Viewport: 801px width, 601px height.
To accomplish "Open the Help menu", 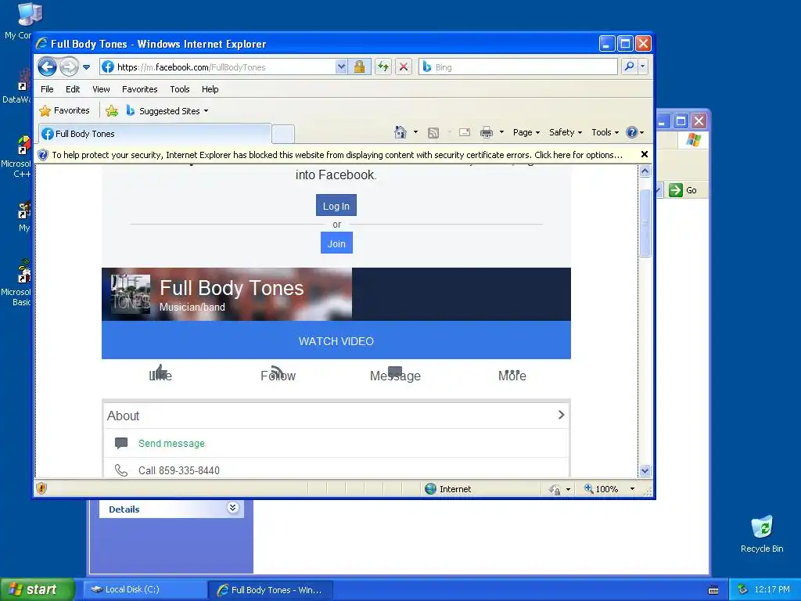I will point(210,89).
